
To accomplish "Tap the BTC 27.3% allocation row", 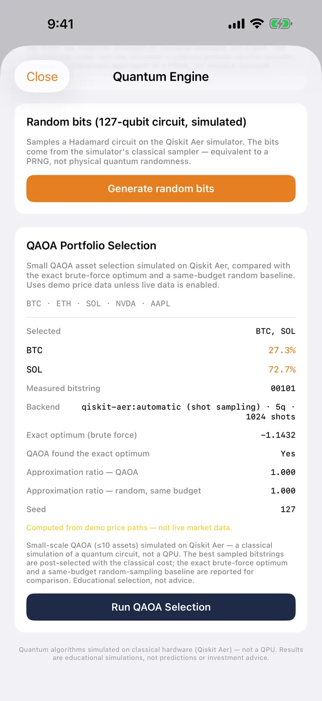I will point(161,350).
